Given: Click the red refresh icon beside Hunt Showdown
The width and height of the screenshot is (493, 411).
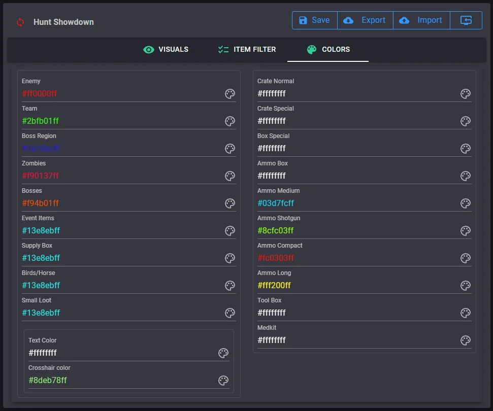Looking at the screenshot, I should click(20, 22).
